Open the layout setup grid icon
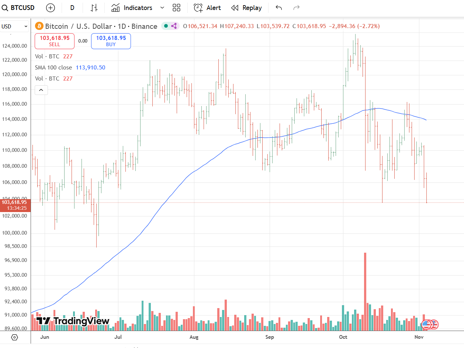464x348 pixels. (176, 8)
